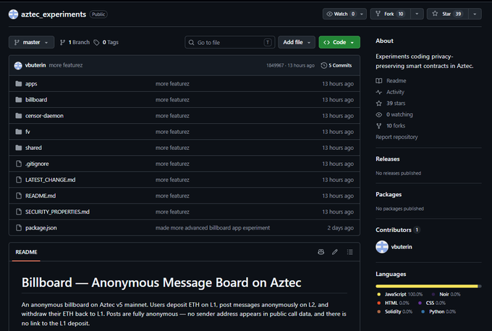Fork the repository with the Fork button

click(x=390, y=14)
